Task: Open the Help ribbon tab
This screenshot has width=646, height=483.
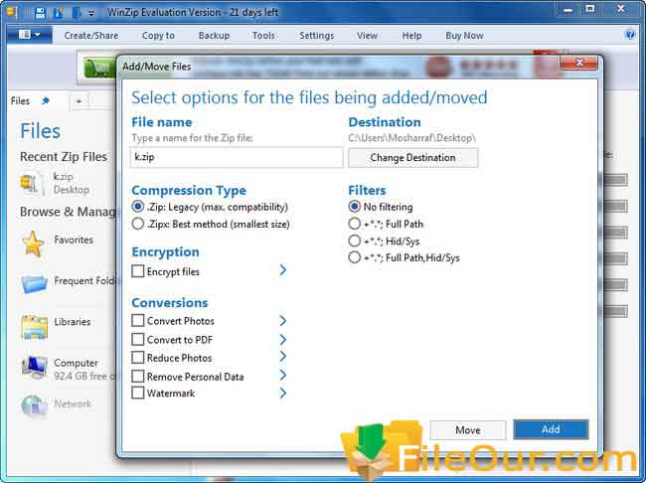Action: pos(411,36)
